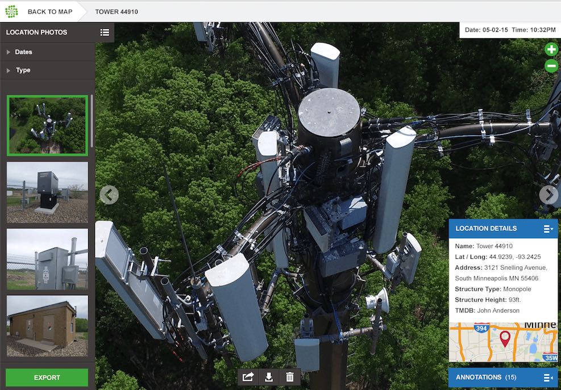Delete the photo with the trash icon

[290, 377]
